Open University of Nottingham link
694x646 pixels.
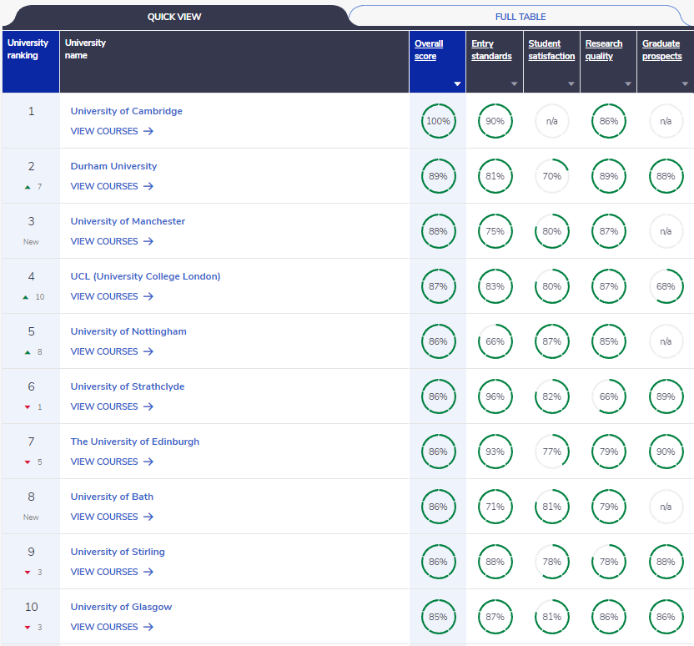(x=128, y=331)
